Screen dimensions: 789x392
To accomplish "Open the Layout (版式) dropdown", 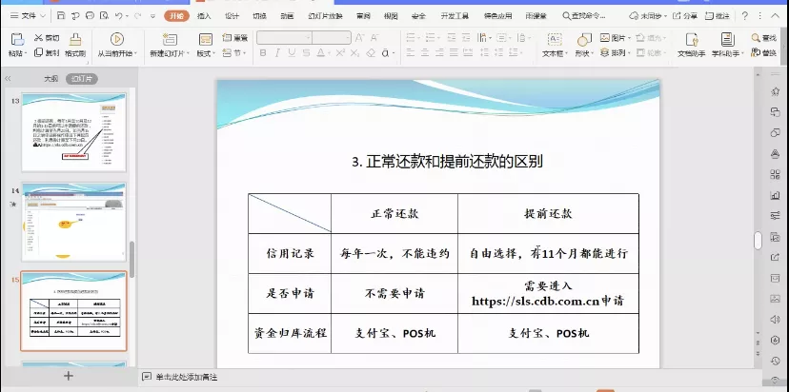I will [205, 53].
